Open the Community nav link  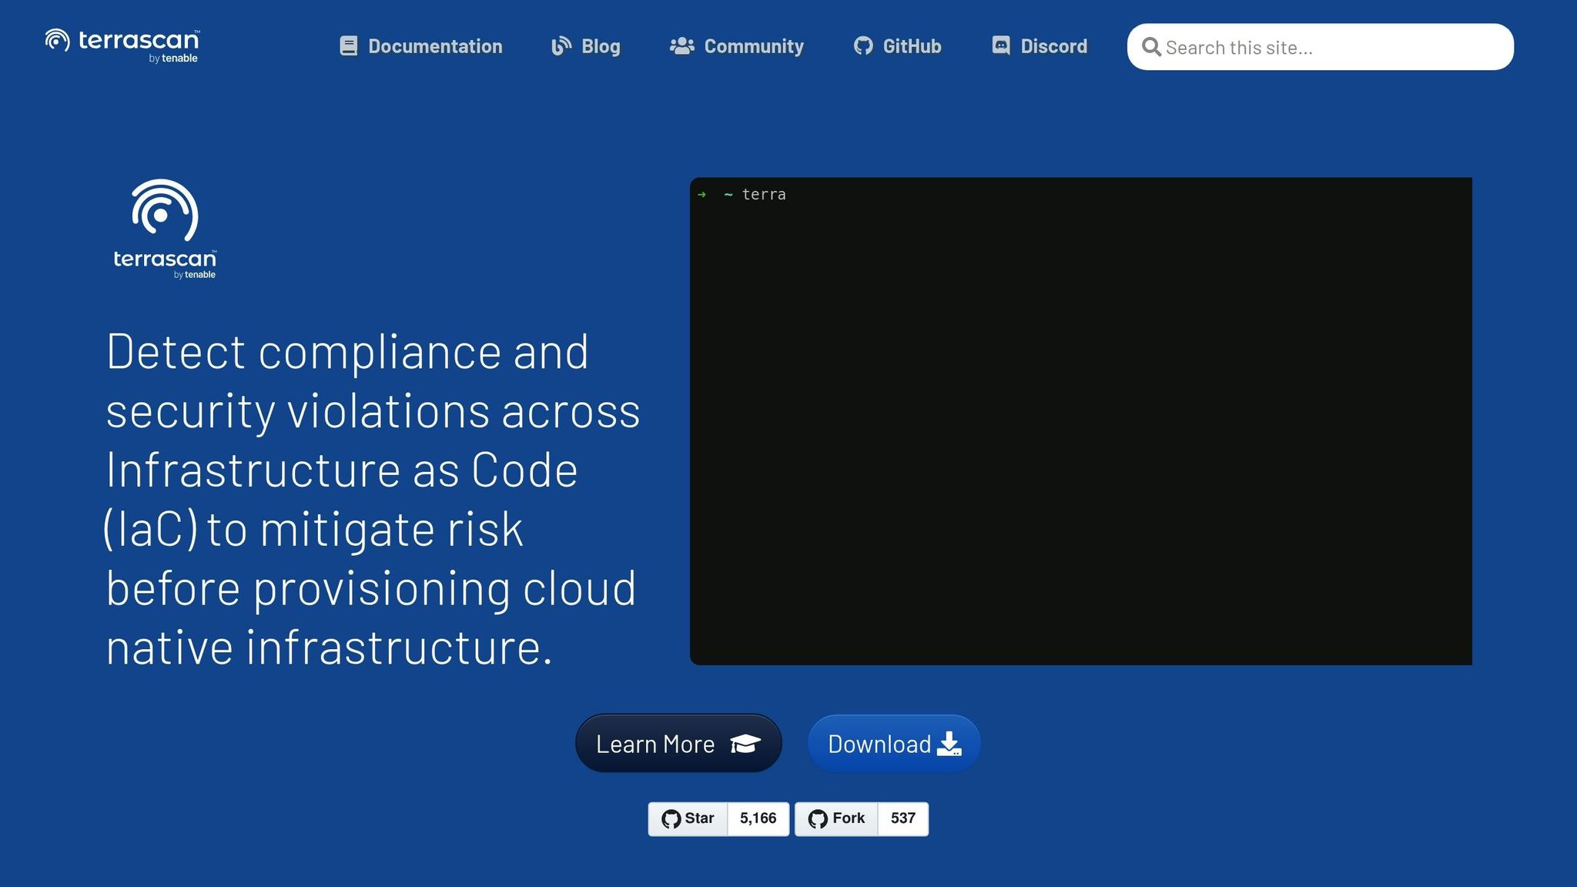(754, 46)
